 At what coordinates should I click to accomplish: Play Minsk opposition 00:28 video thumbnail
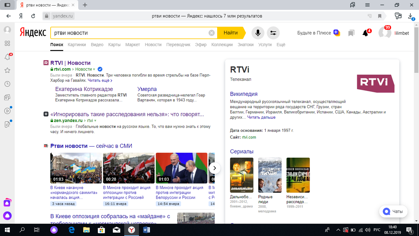[x=128, y=168]
